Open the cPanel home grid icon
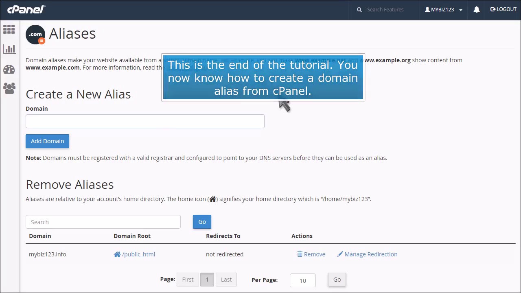Viewport: 521px width, 293px height. [x=9, y=29]
